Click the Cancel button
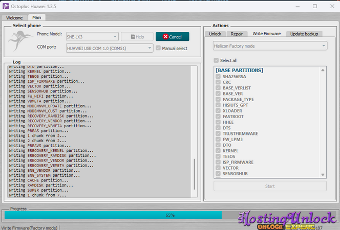Screen dimensions: 340x230 tap(172, 37)
